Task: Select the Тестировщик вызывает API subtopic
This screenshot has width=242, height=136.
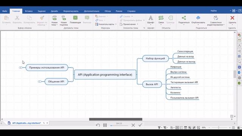Action: tap(184, 82)
